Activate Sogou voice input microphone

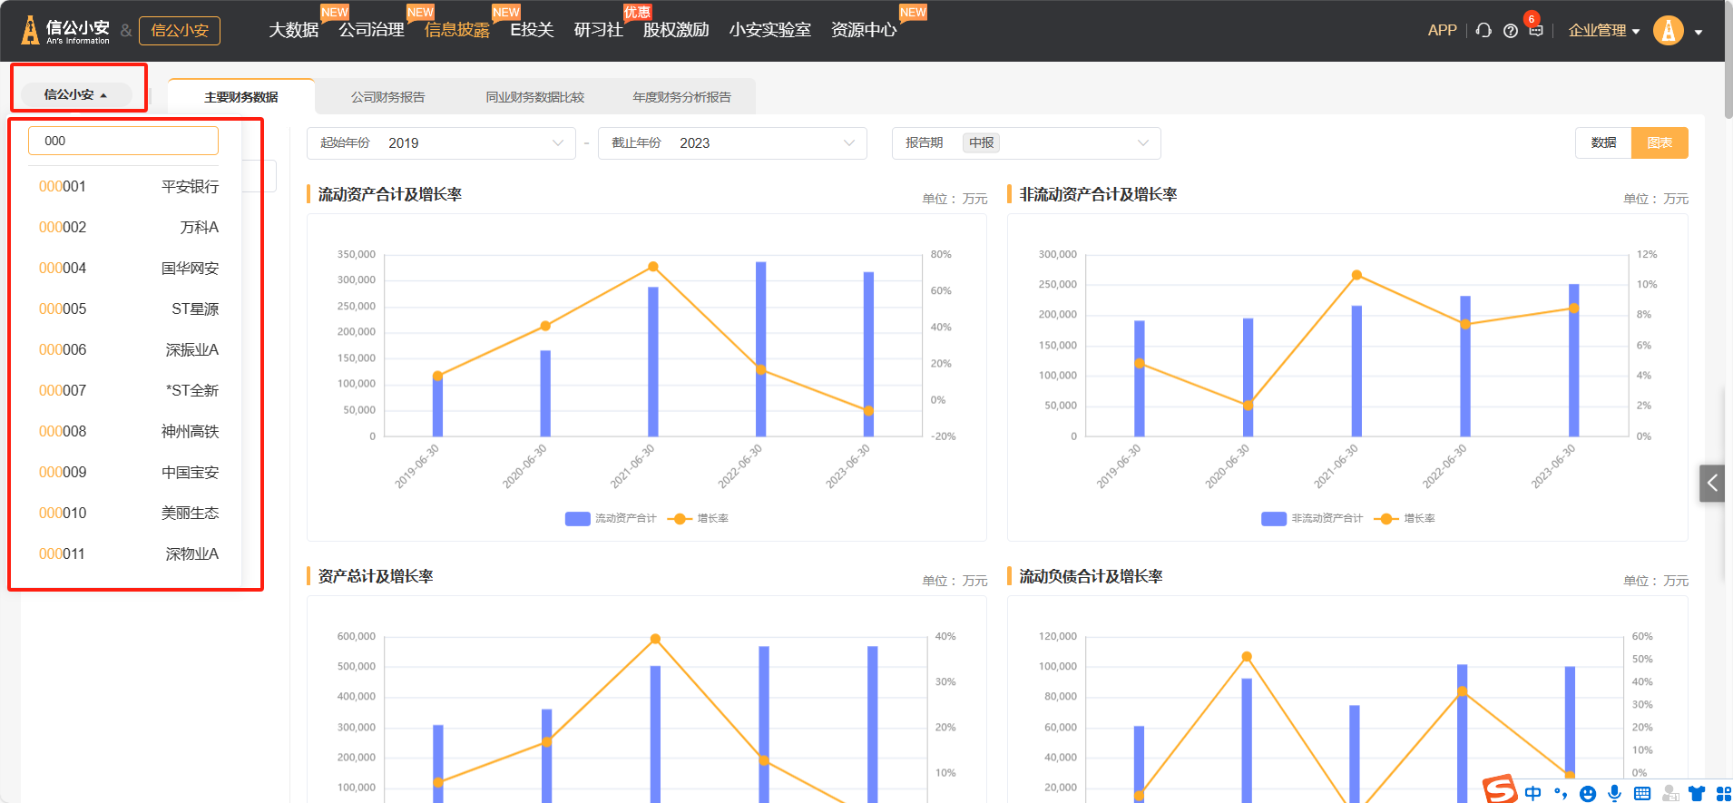(x=1614, y=793)
